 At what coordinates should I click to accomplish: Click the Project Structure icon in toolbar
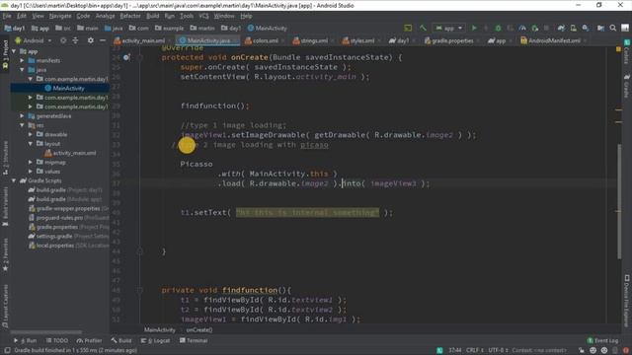tap(600, 28)
